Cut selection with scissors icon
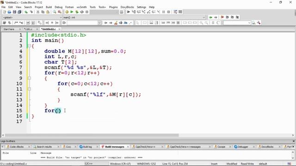The height and width of the screenshot is (166, 296). tap(38, 12)
